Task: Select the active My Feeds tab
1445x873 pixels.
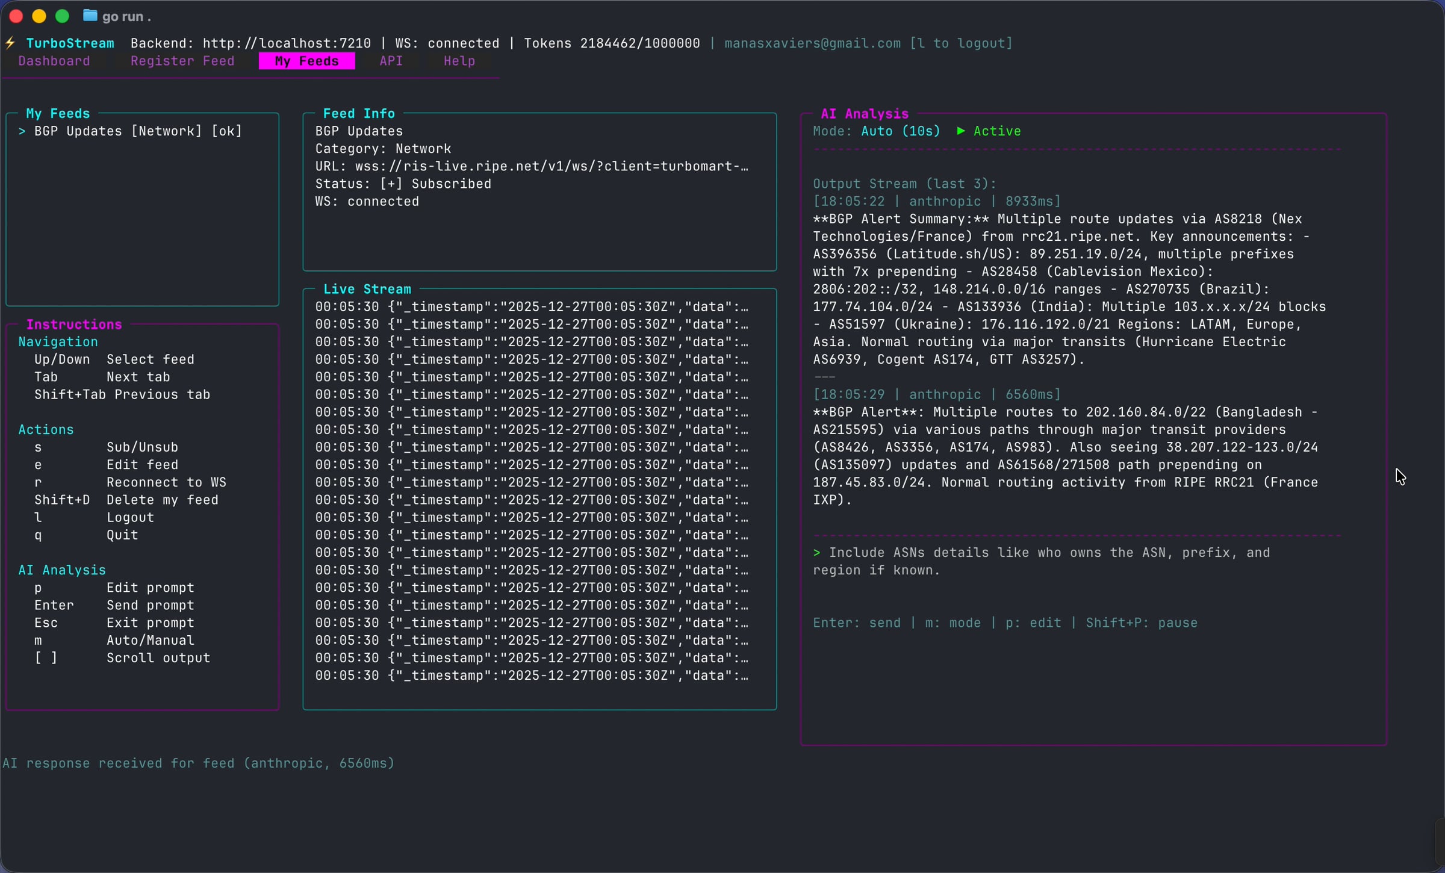Action: [306, 61]
